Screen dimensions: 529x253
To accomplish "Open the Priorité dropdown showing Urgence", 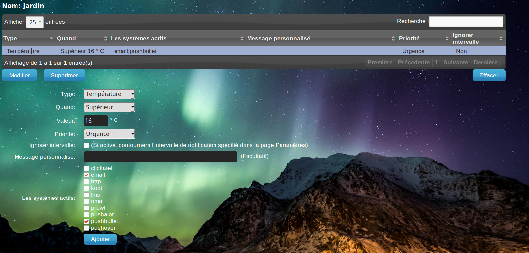I will [110, 134].
